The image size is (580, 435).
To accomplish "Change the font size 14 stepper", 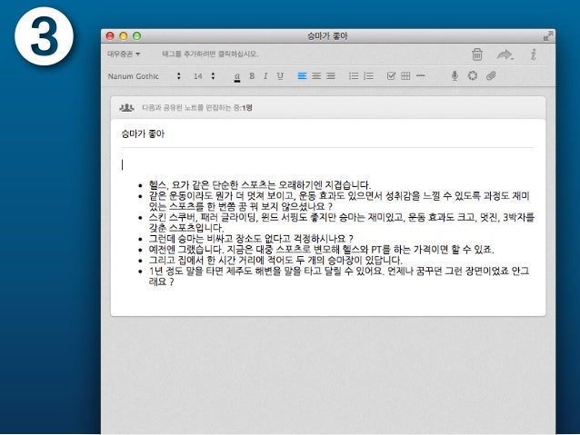I will pos(213,75).
